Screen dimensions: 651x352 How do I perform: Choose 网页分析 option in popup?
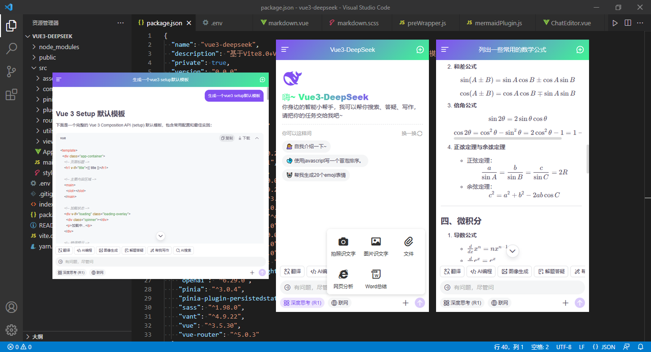tap(343, 280)
